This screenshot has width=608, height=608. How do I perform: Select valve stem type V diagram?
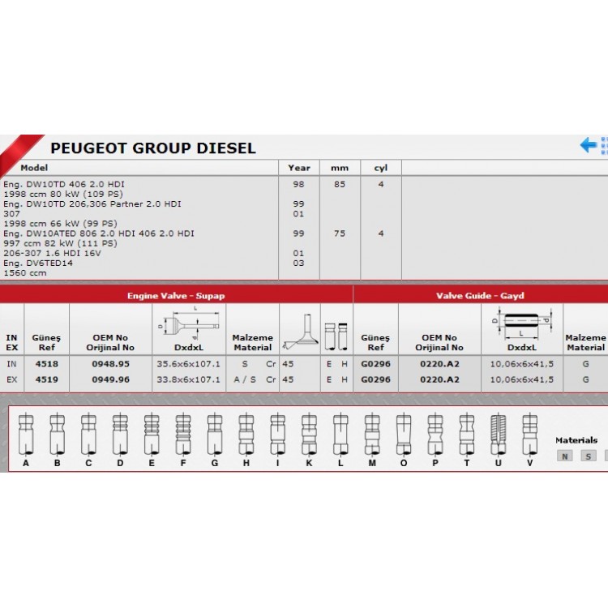click(529, 435)
